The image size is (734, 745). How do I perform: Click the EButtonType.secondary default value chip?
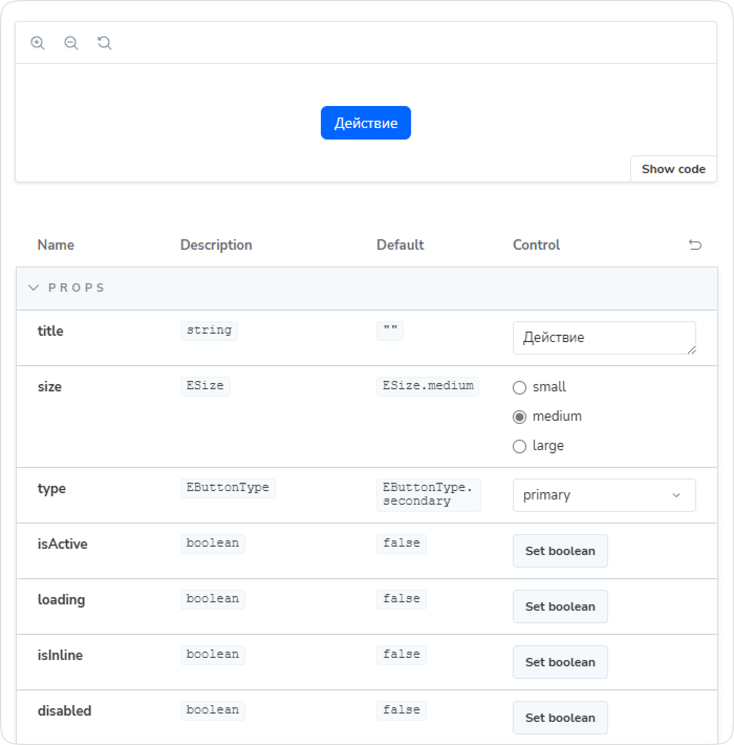click(428, 495)
